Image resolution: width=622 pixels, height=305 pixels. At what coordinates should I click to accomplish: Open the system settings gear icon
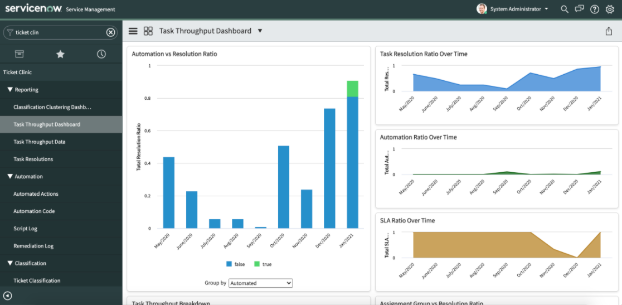pyautogui.click(x=610, y=9)
